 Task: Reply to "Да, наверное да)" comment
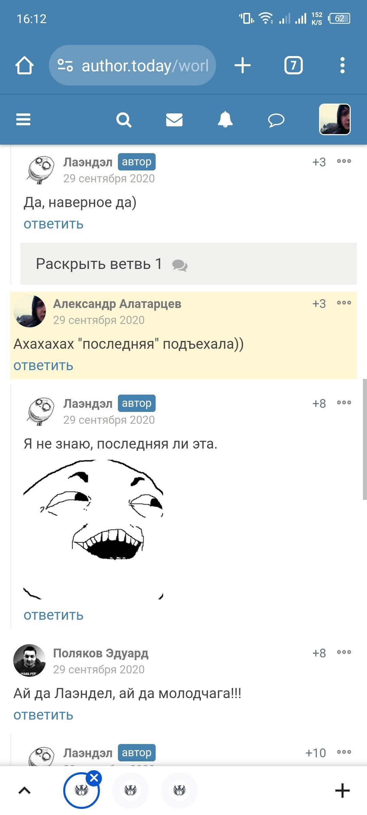pos(53,224)
